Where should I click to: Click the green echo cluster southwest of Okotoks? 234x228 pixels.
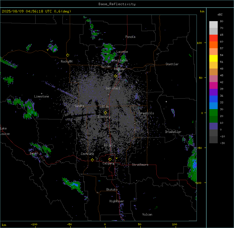(x=73, y=185)
